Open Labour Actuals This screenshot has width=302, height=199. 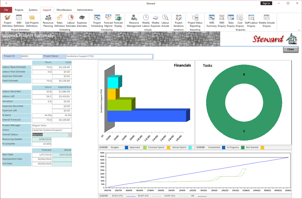[x=165, y=21]
